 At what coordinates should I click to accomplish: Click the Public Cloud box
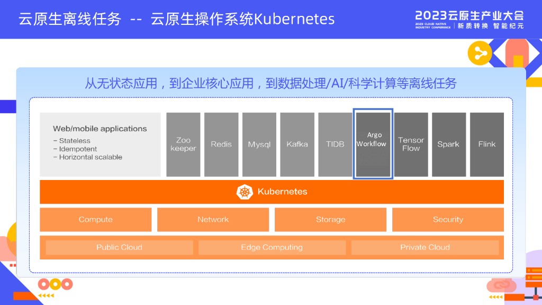point(119,248)
